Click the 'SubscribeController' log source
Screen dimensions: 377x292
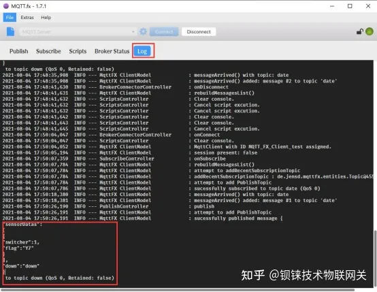pos(127,159)
